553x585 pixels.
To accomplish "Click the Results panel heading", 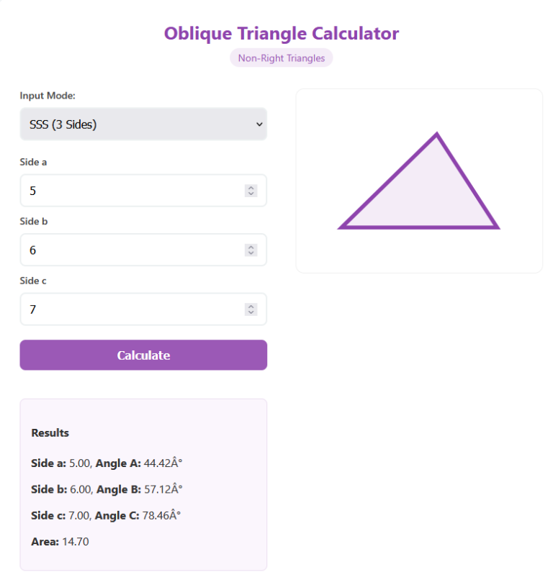I will (50, 432).
